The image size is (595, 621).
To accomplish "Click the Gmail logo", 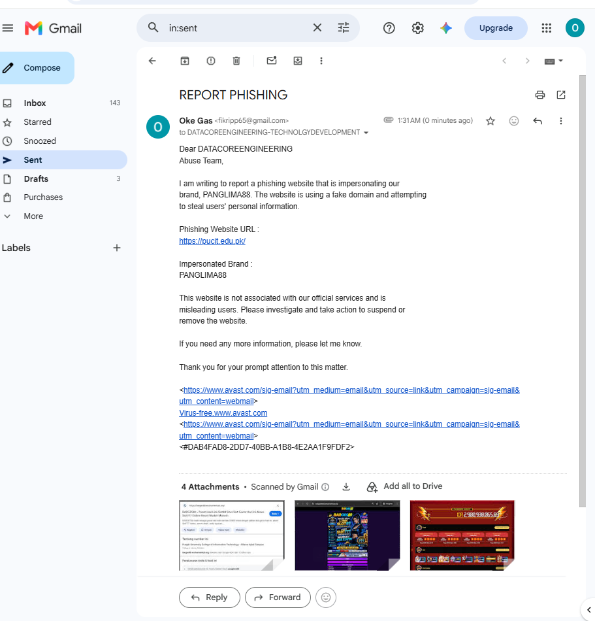I will pos(53,28).
